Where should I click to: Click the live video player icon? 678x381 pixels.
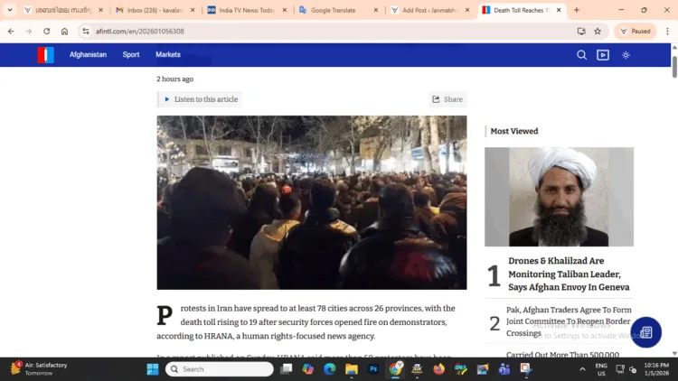click(603, 55)
